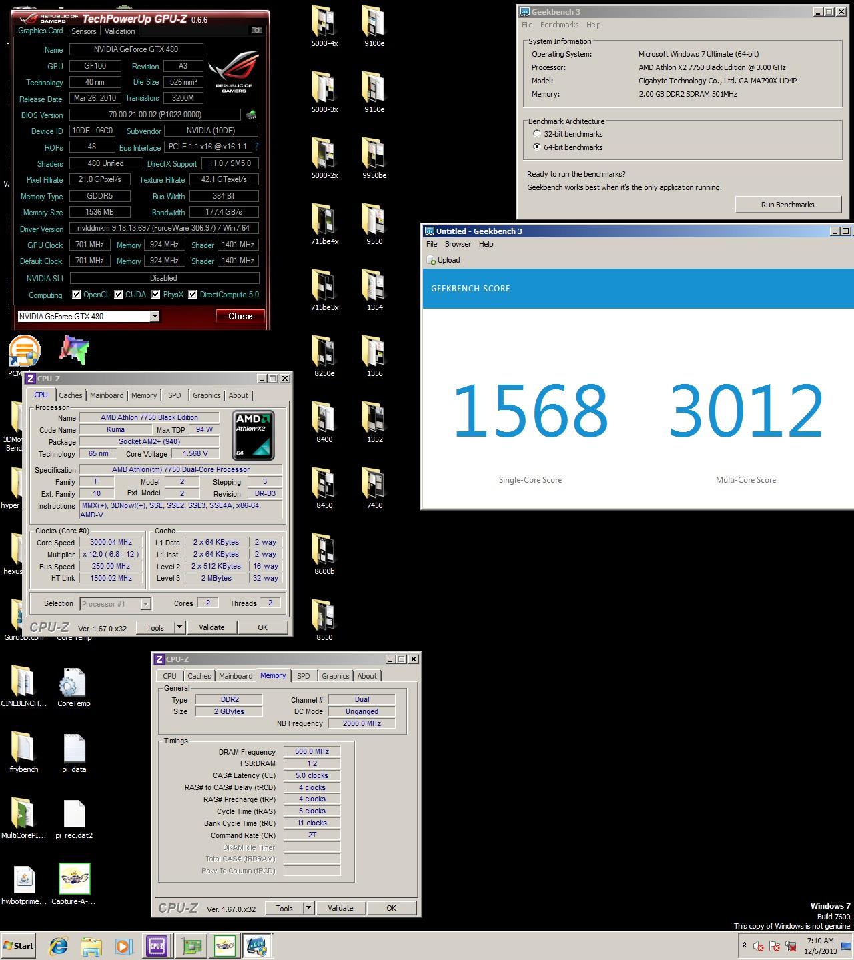Open the Processor #1 selection dropdown
The height and width of the screenshot is (960, 854).
click(146, 604)
